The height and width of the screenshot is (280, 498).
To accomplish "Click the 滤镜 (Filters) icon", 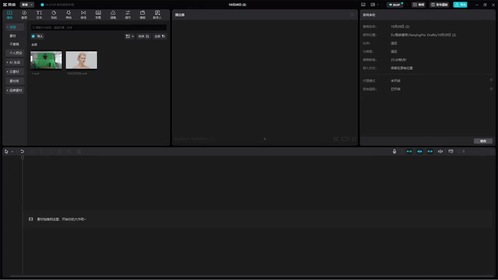I will click(113, 15).
